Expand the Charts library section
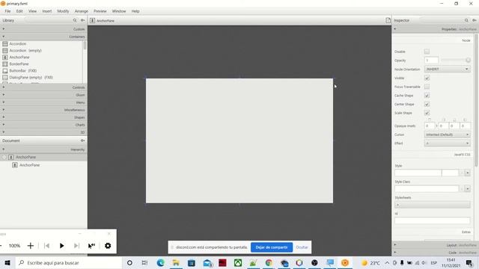This screenshot has width=479, height=269. click(x=43, y=125)
